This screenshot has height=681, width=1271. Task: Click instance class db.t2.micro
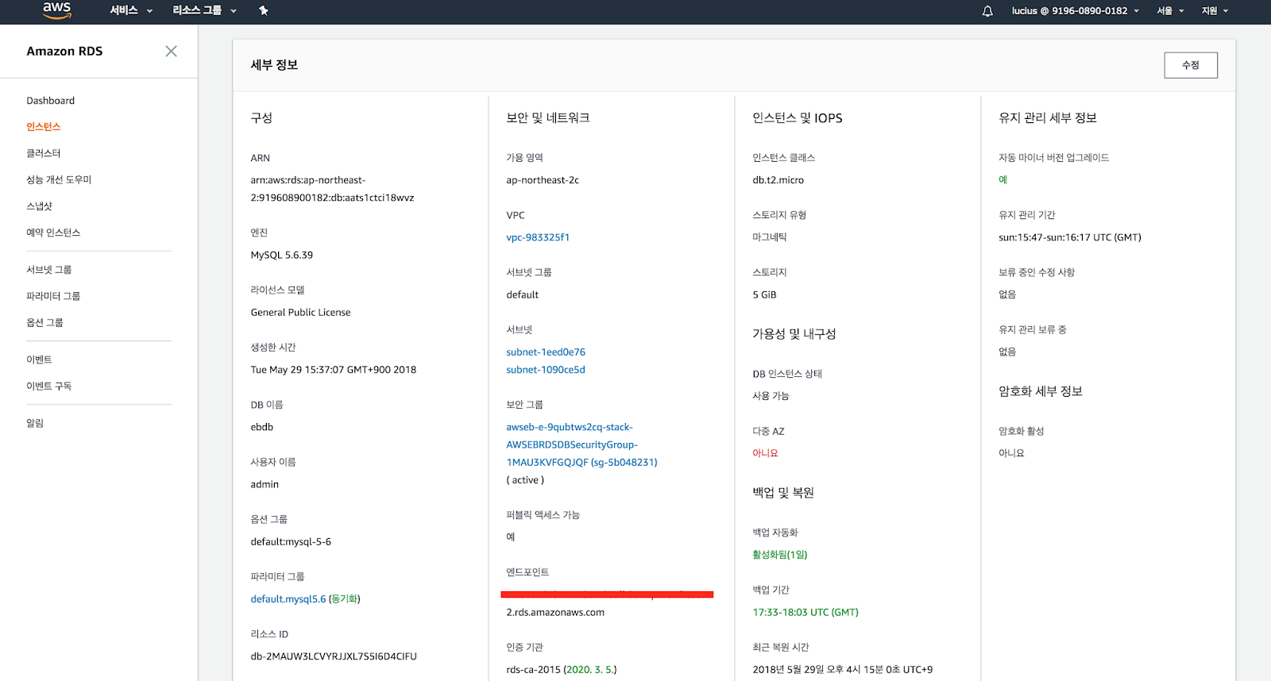(x=778, y=180)
